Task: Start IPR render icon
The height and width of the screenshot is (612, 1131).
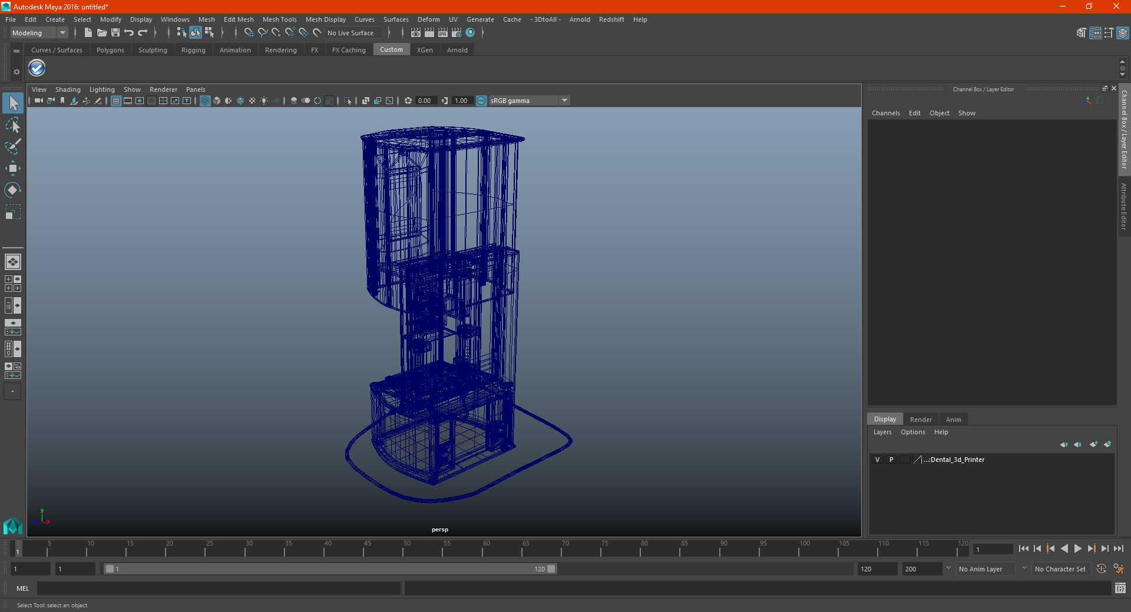Action: click(443, 33)
